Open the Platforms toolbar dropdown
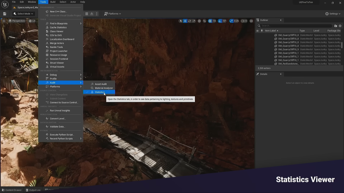Screen dimensions: 344x193 113,14
